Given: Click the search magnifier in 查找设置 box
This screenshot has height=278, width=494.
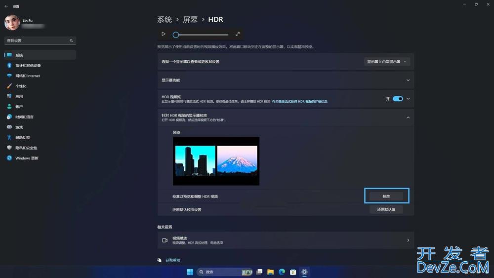Looking at the screenshot, I should 71,40.
